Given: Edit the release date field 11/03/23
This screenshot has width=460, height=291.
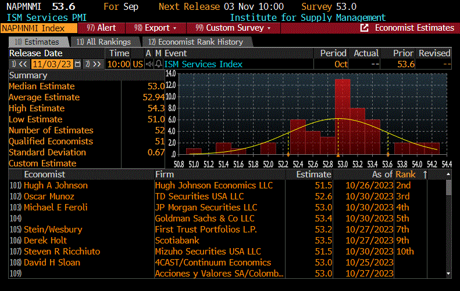Looking at the screenshot, I should 52,64.
